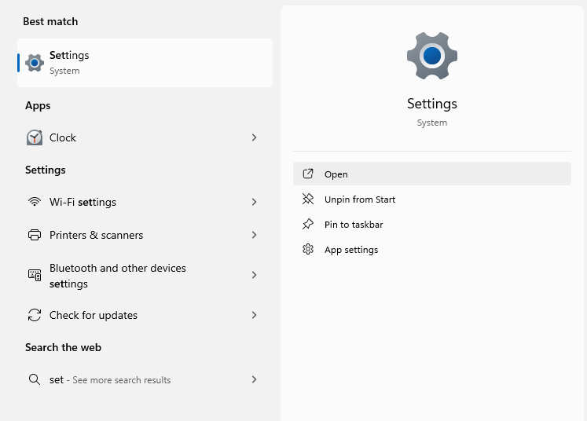Click 'See more search results' link
This screenshot has height=421, width=587.
point(121,380)
